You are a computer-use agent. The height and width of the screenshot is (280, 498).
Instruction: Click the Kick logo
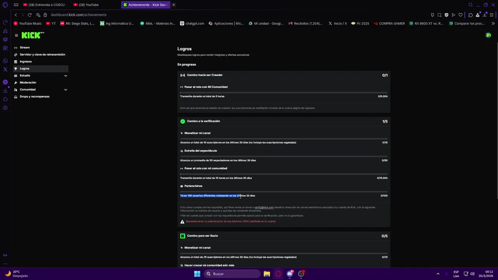pyautogui.click(x=33, y=35)
